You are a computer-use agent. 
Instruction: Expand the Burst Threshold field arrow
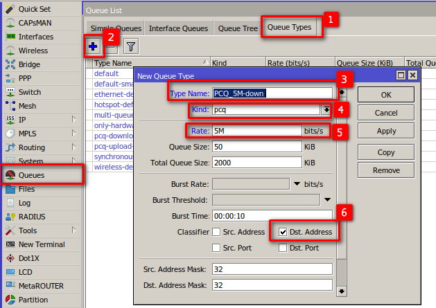[327, 200]
